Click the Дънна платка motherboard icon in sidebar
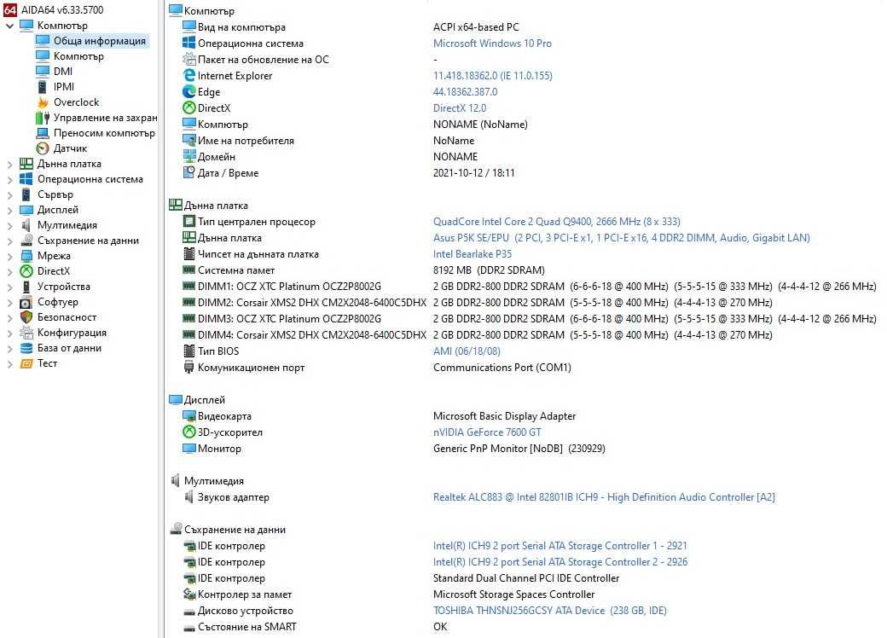 (x=26, y=164)
